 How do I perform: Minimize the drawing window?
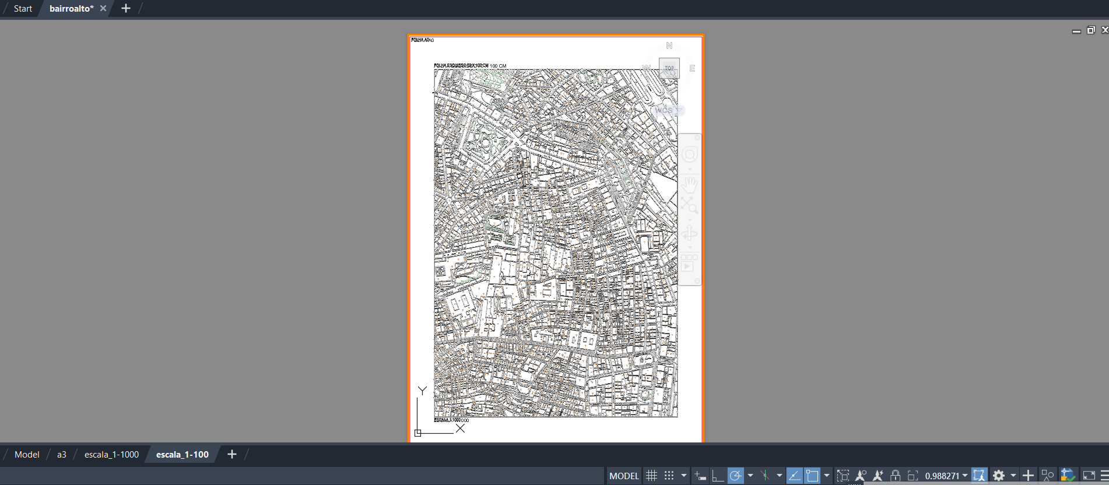(x=1076, y=30)
